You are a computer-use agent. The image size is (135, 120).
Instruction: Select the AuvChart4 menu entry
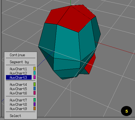[19, 84]
